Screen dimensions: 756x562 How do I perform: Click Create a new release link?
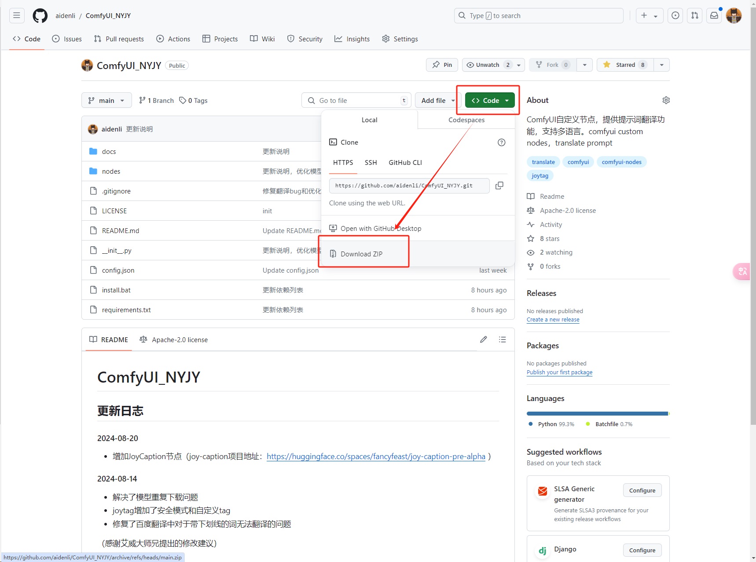[x=553, y=320]
